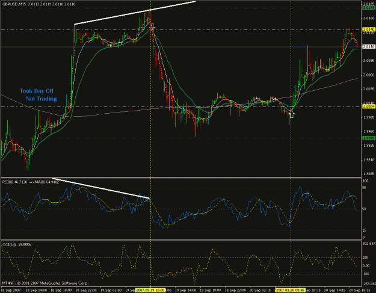
Task: Click the highlighted 2007.09.19 10:00 time label
Action: pyautogui.click(x=150, y=290)
